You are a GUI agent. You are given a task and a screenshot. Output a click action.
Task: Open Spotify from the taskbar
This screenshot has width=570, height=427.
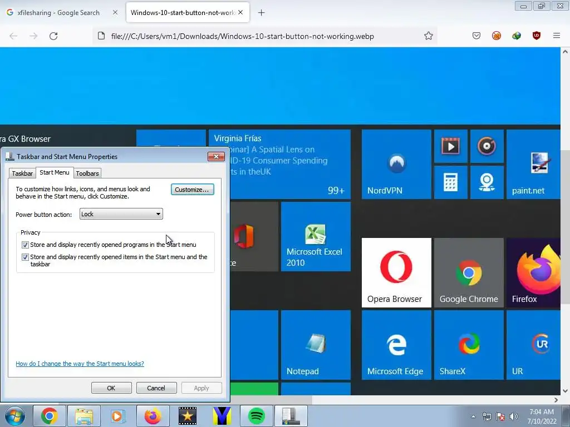(256, 416)
